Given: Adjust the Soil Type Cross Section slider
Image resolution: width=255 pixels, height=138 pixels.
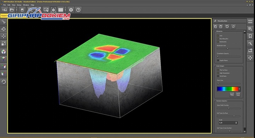Looking at the screenshot, I should (x=228, y=131).
